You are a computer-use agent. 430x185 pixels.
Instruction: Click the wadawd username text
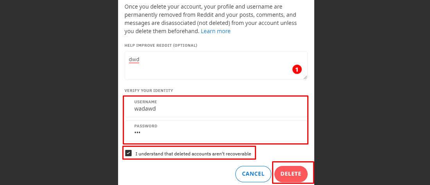tap(145, 109)
